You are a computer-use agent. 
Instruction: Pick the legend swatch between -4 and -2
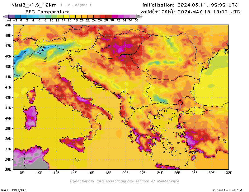click(12, 16)
